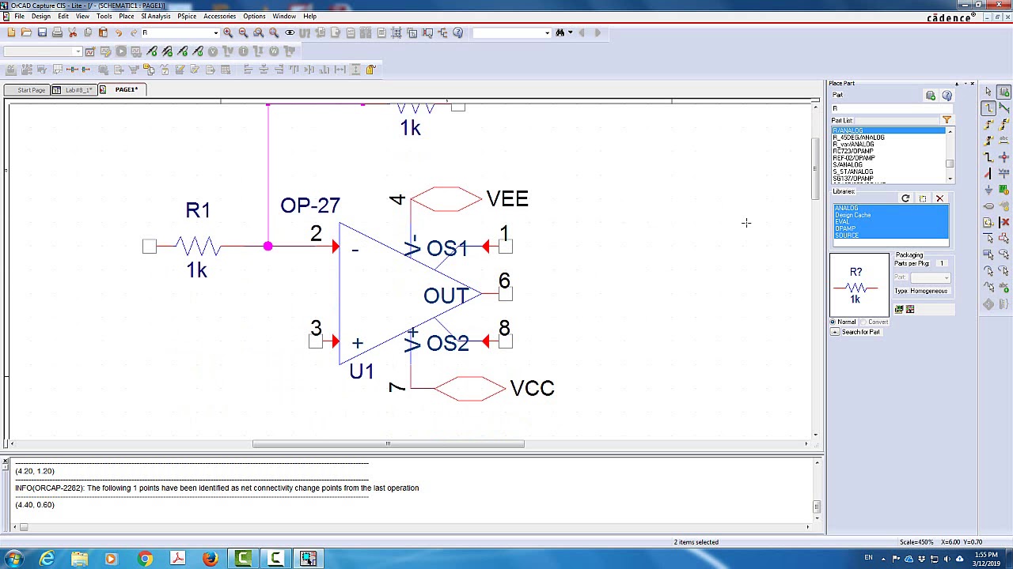Click the Zoom to Area icon

click(259, 32)
